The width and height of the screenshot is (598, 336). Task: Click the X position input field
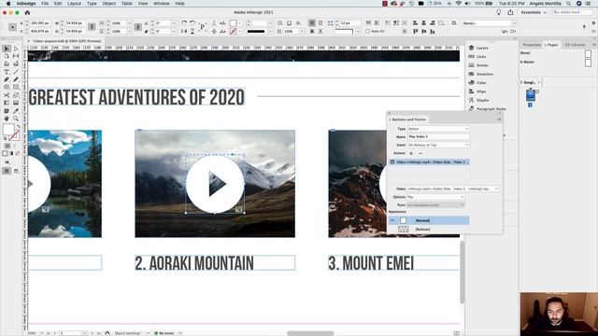[x=40, y=23]
